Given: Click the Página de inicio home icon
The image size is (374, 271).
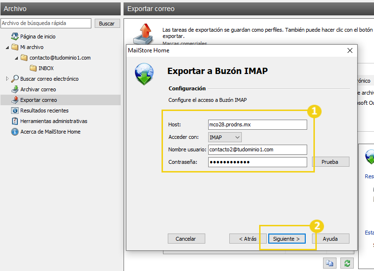Looking at the screenshot, I should pyautogui.click(x=15, y=37).
